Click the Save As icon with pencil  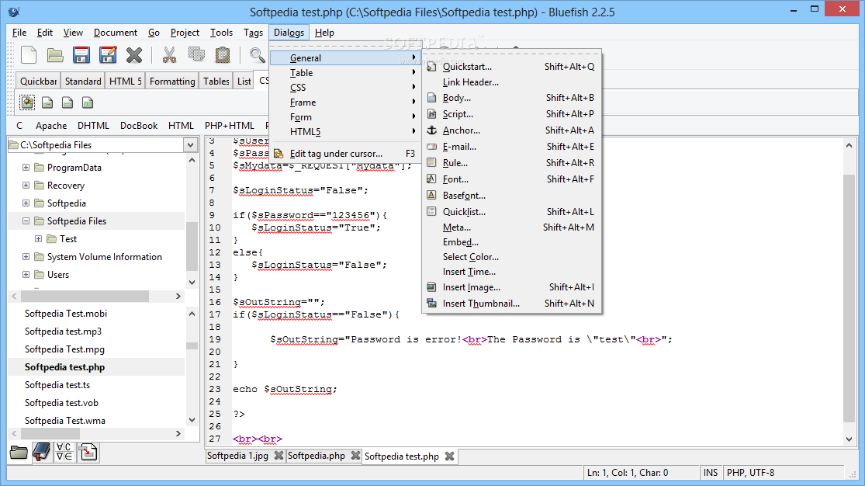(108, 55)
